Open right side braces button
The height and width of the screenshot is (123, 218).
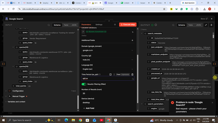(x=215, y=64)
